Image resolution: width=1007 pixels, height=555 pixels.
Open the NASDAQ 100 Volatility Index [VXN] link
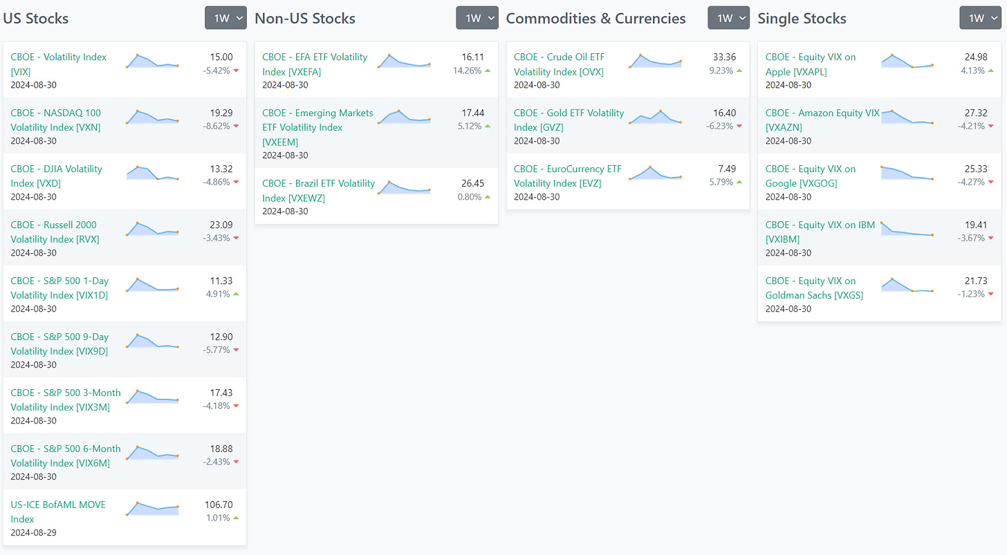point(56,120)
